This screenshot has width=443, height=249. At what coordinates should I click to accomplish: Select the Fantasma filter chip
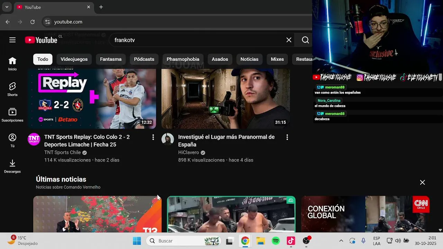(x=111, y=59)
